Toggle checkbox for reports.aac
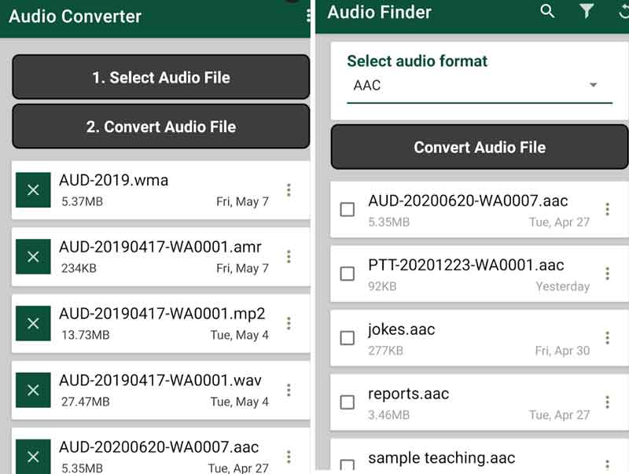 [347, 402]
